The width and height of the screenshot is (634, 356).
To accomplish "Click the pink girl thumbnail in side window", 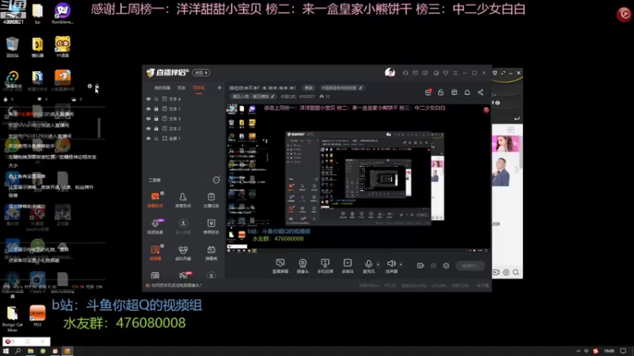I will (x=506, y=144).
